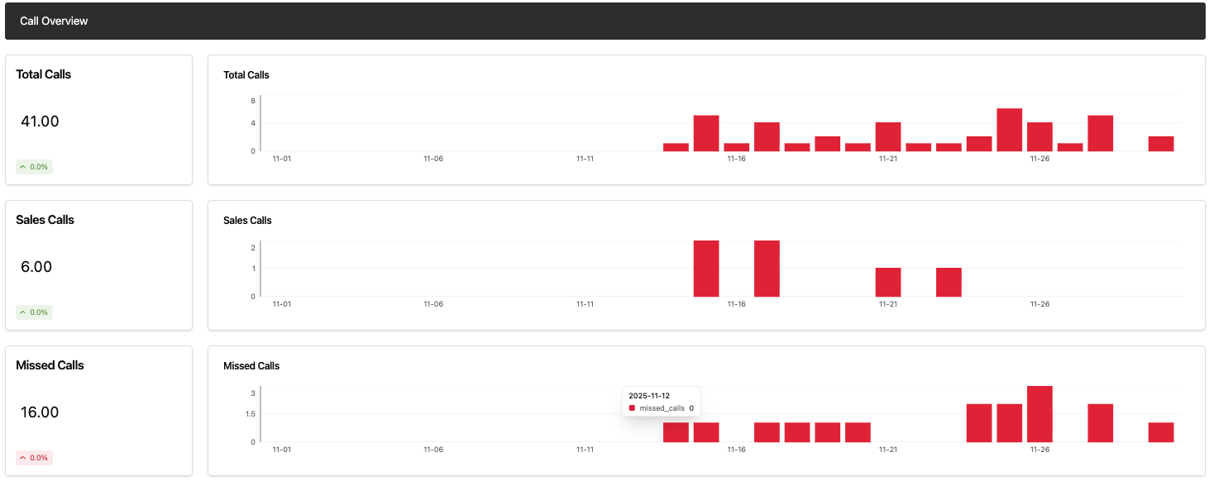Image resolution: width=1209 pixels, height=481 pixels.
Task: Click the 41.00 value on Total Calls card
Action: point(40,121)
